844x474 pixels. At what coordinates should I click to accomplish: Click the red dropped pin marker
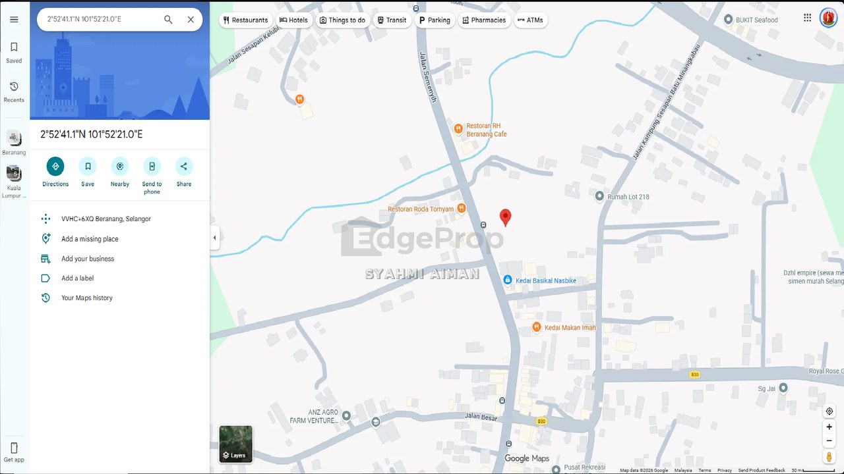coord(505,218)
